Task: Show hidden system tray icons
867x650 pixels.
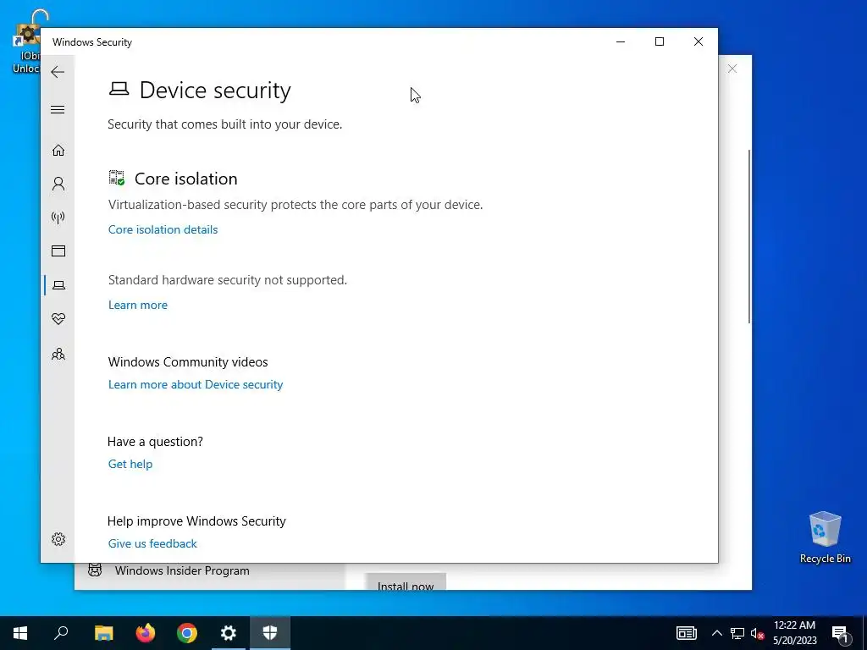Action: [x=716, y=633]
